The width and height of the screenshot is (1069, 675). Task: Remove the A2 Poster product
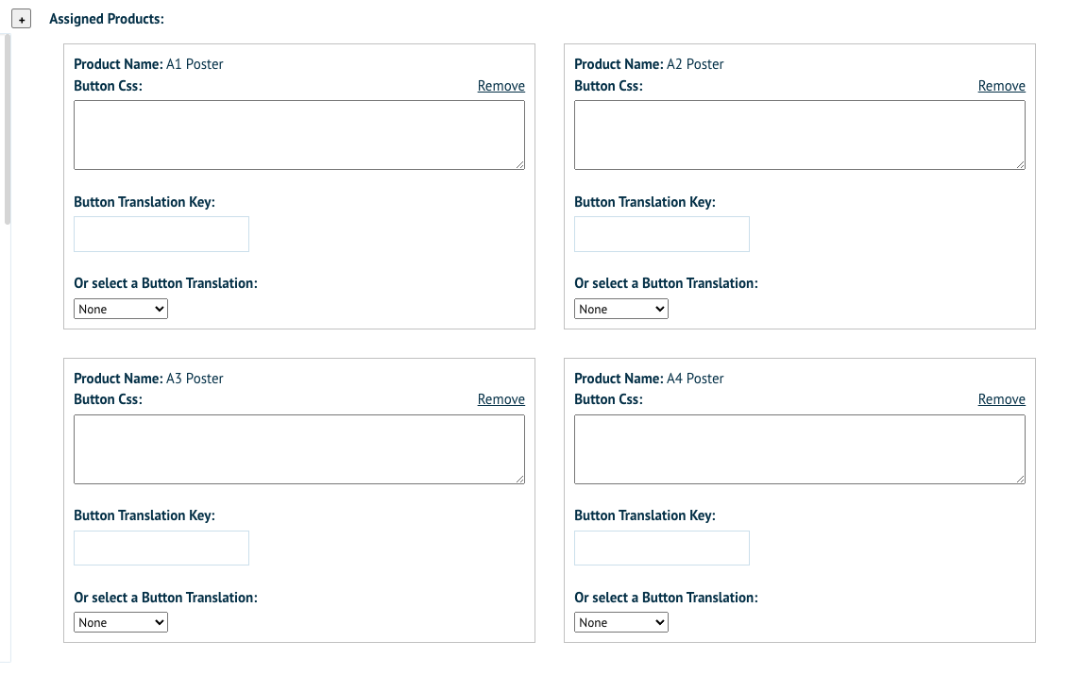coord(1001,86)
